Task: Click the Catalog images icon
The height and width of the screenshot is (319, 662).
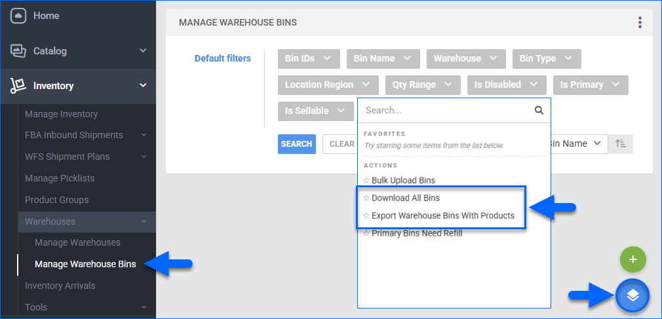Action: coord(18,50)
